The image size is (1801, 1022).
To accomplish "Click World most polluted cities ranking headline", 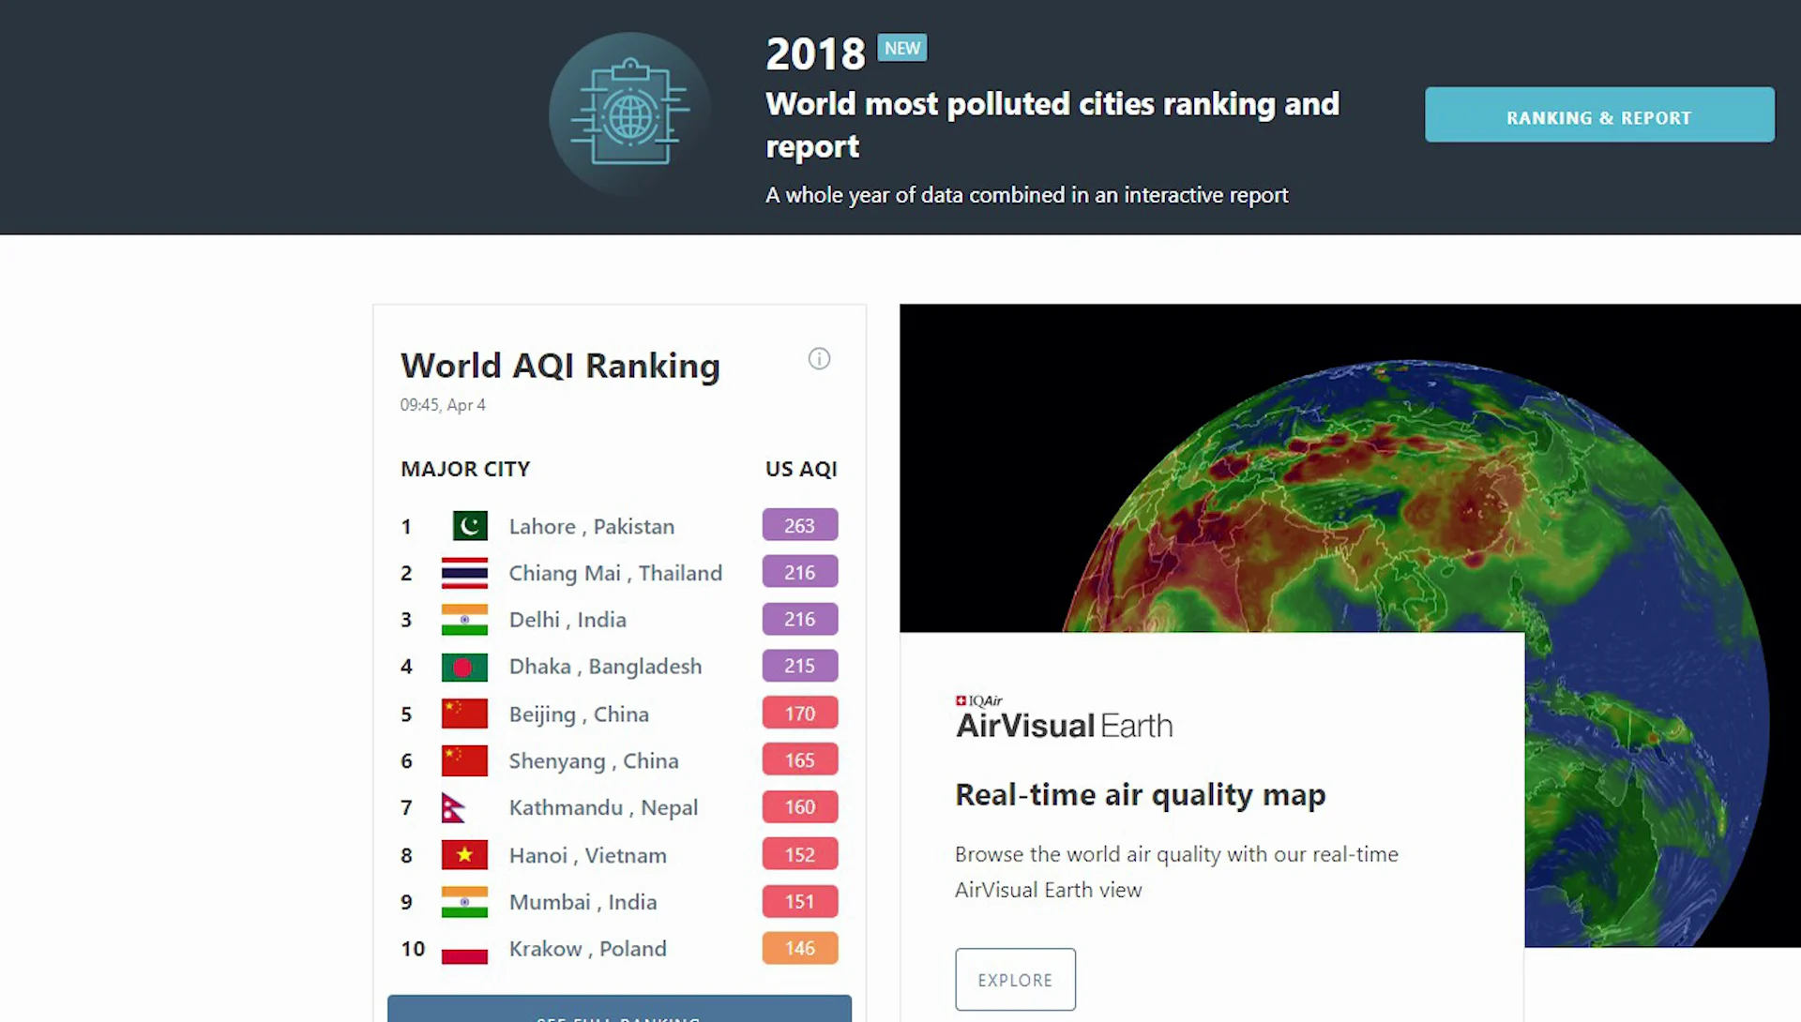I will [1052, 125].
